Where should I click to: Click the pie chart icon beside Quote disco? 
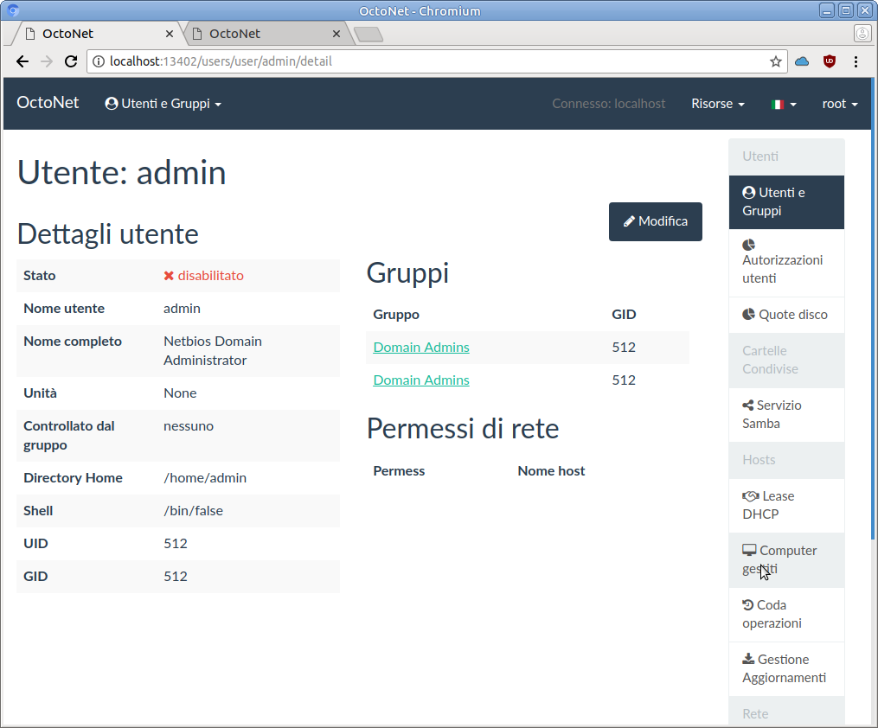tap(748, 314)
